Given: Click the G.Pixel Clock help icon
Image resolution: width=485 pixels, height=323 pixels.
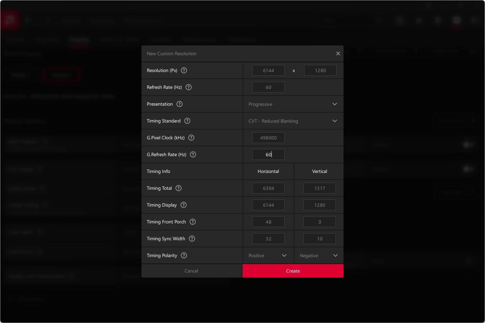Looking at the screenshot, I should 191,138.
